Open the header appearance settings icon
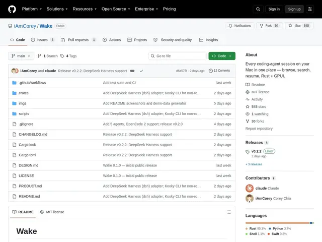Image resolution: width=322 pixels, height=242 pixels. click(310, 9)
